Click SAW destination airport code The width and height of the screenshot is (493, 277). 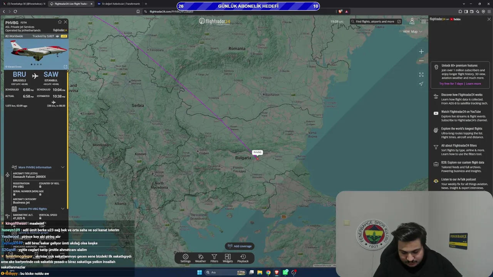[x=51, y=75]
